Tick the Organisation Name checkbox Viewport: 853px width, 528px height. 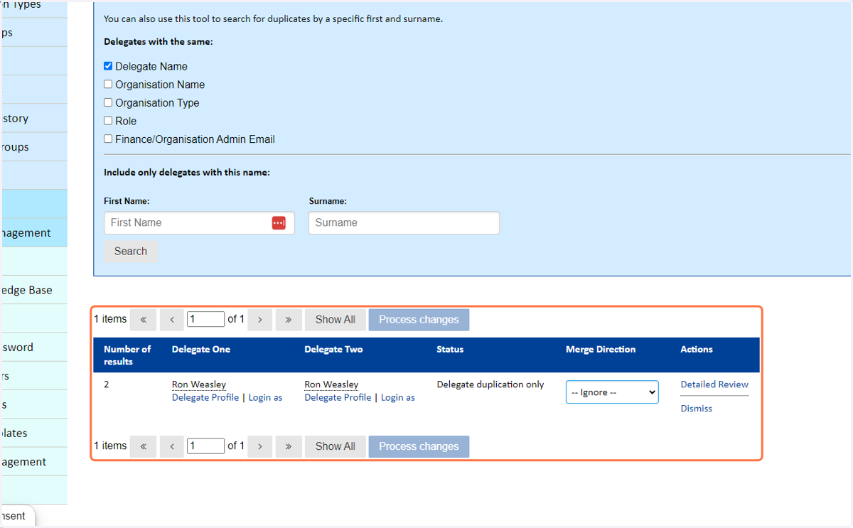(108, 85)
